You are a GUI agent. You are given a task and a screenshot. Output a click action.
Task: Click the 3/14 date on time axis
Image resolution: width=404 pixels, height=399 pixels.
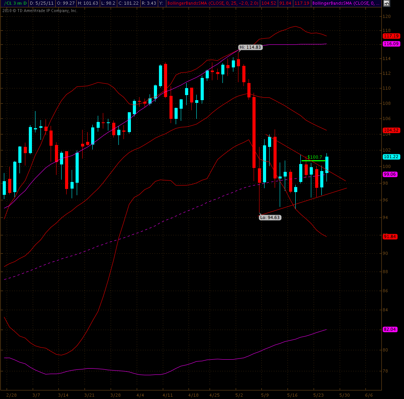63,395
